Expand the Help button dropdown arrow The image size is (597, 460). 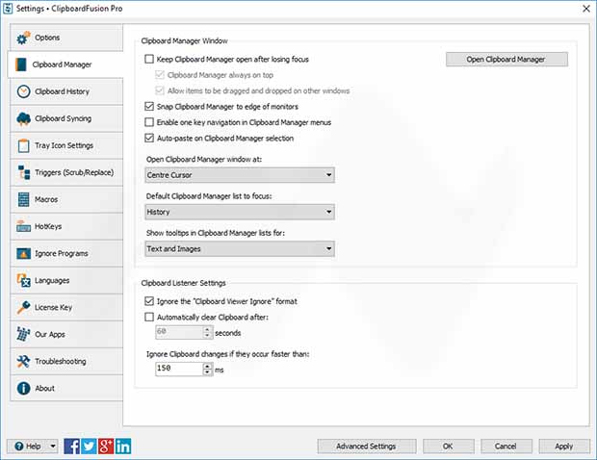pyautogui.click(x=53, y=446)
